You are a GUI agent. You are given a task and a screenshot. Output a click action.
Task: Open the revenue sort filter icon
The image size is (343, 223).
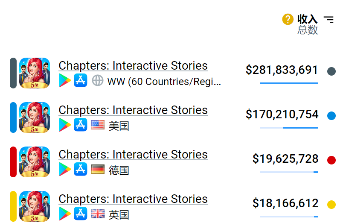(x=328, y=19)
